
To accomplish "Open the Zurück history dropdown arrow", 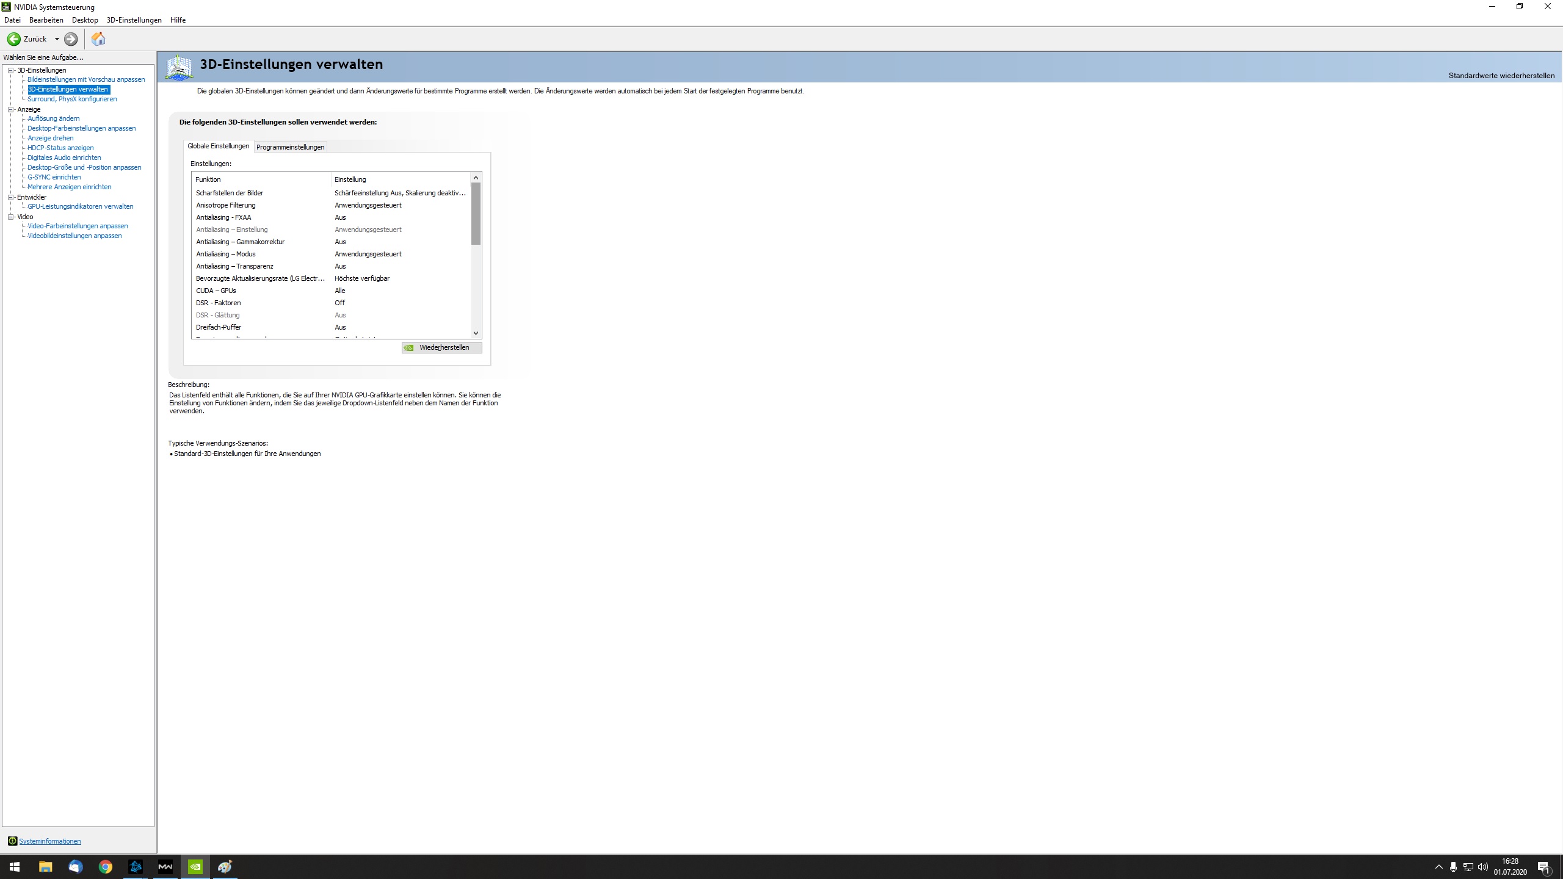I will pos(57,39).
